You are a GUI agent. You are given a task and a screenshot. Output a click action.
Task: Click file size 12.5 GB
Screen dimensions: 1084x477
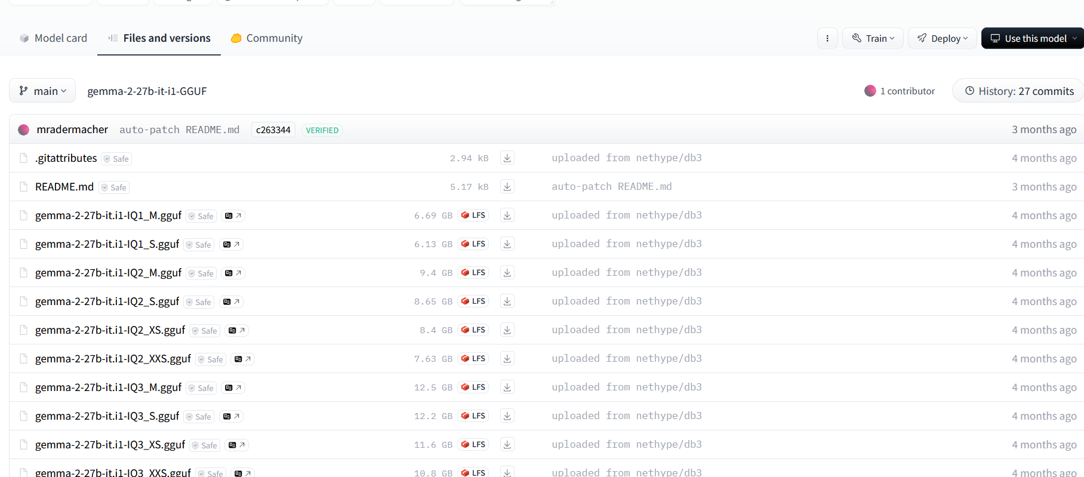click(x=433, y=387)
